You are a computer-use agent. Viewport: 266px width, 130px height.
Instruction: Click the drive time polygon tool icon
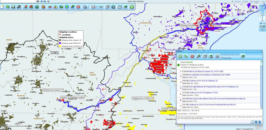(72, 7)
